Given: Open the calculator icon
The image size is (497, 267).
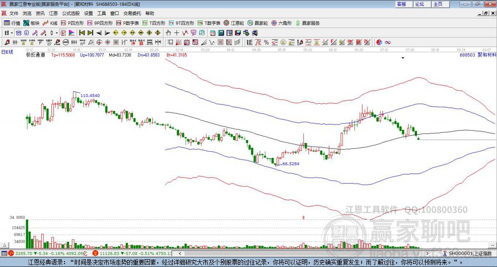Looking at the screenshot, I should [x=221, y=33].
